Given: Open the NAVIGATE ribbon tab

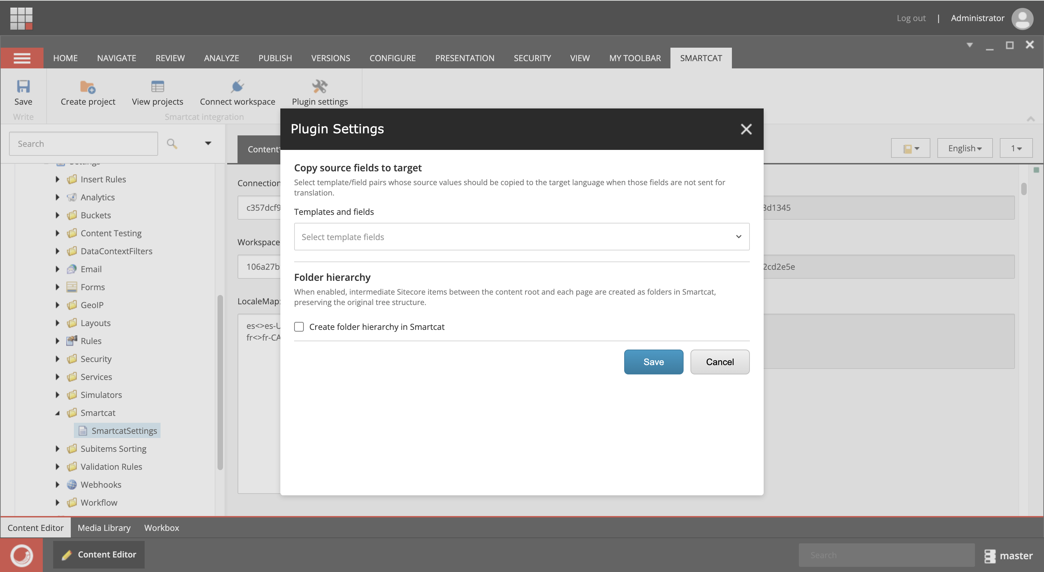Looking at the screenshot, I should (x=117, y=58).
